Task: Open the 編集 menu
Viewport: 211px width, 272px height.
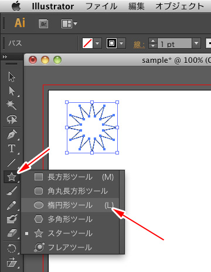Action: tap(137, 6)
